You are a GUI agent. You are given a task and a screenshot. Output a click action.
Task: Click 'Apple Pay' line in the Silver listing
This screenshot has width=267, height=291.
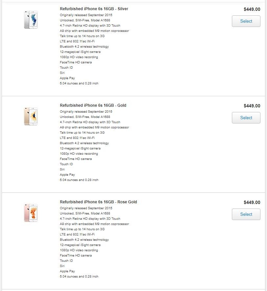point(67,78)
